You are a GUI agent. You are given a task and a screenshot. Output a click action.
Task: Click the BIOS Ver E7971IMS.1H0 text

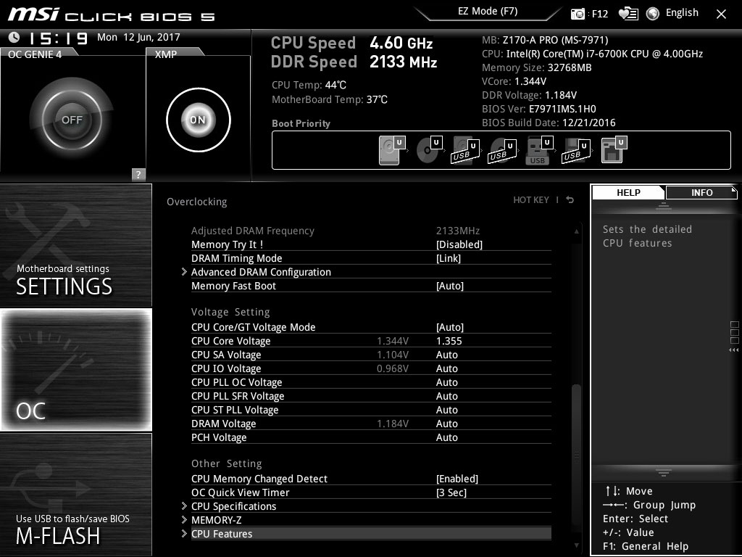pyautogui.click(x=539, y=109)
